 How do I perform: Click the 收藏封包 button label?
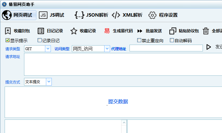22,31
